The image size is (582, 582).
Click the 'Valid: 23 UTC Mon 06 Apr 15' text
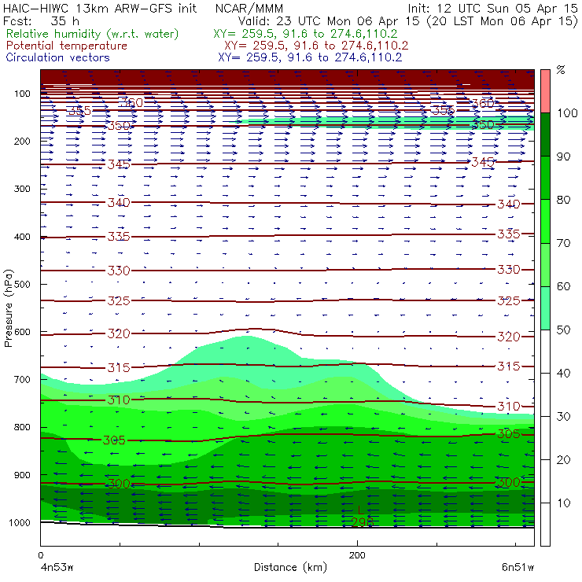329,20
